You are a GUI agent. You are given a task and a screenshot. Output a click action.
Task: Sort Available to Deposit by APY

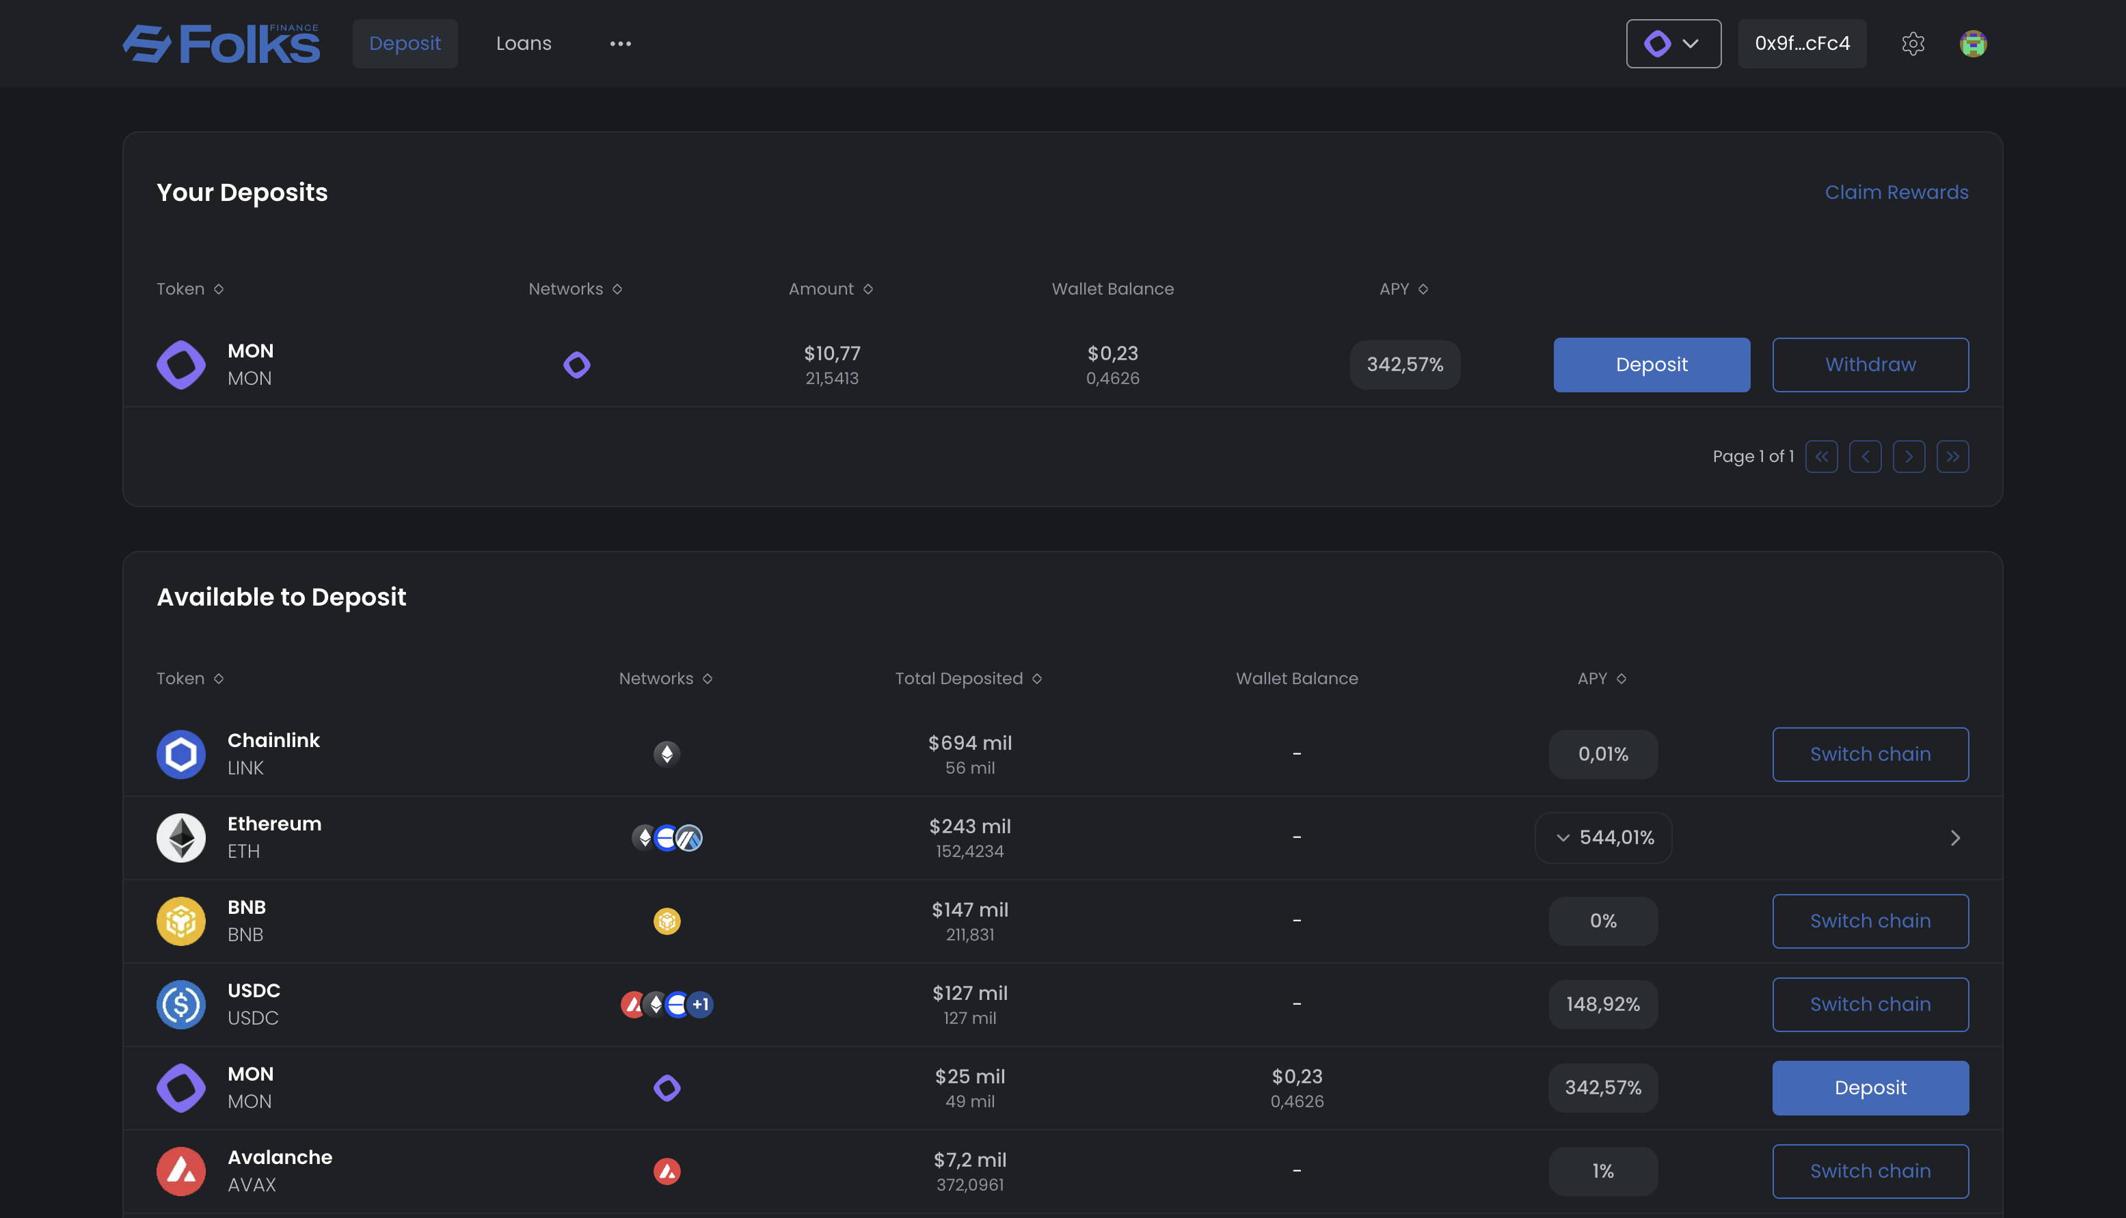1602,679
